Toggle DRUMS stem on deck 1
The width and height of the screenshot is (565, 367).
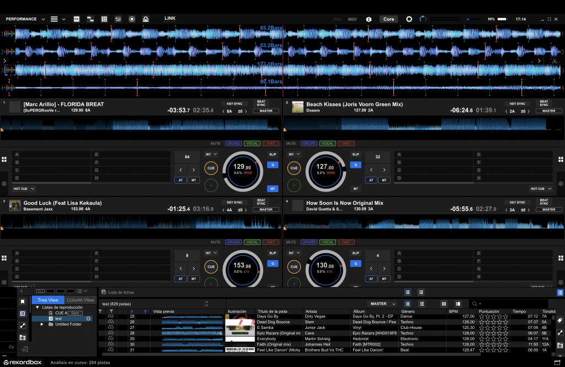233,143
